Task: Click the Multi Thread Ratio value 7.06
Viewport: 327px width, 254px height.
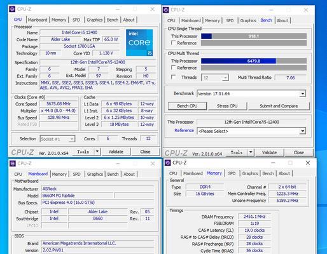Action: [x=291, y=77]
